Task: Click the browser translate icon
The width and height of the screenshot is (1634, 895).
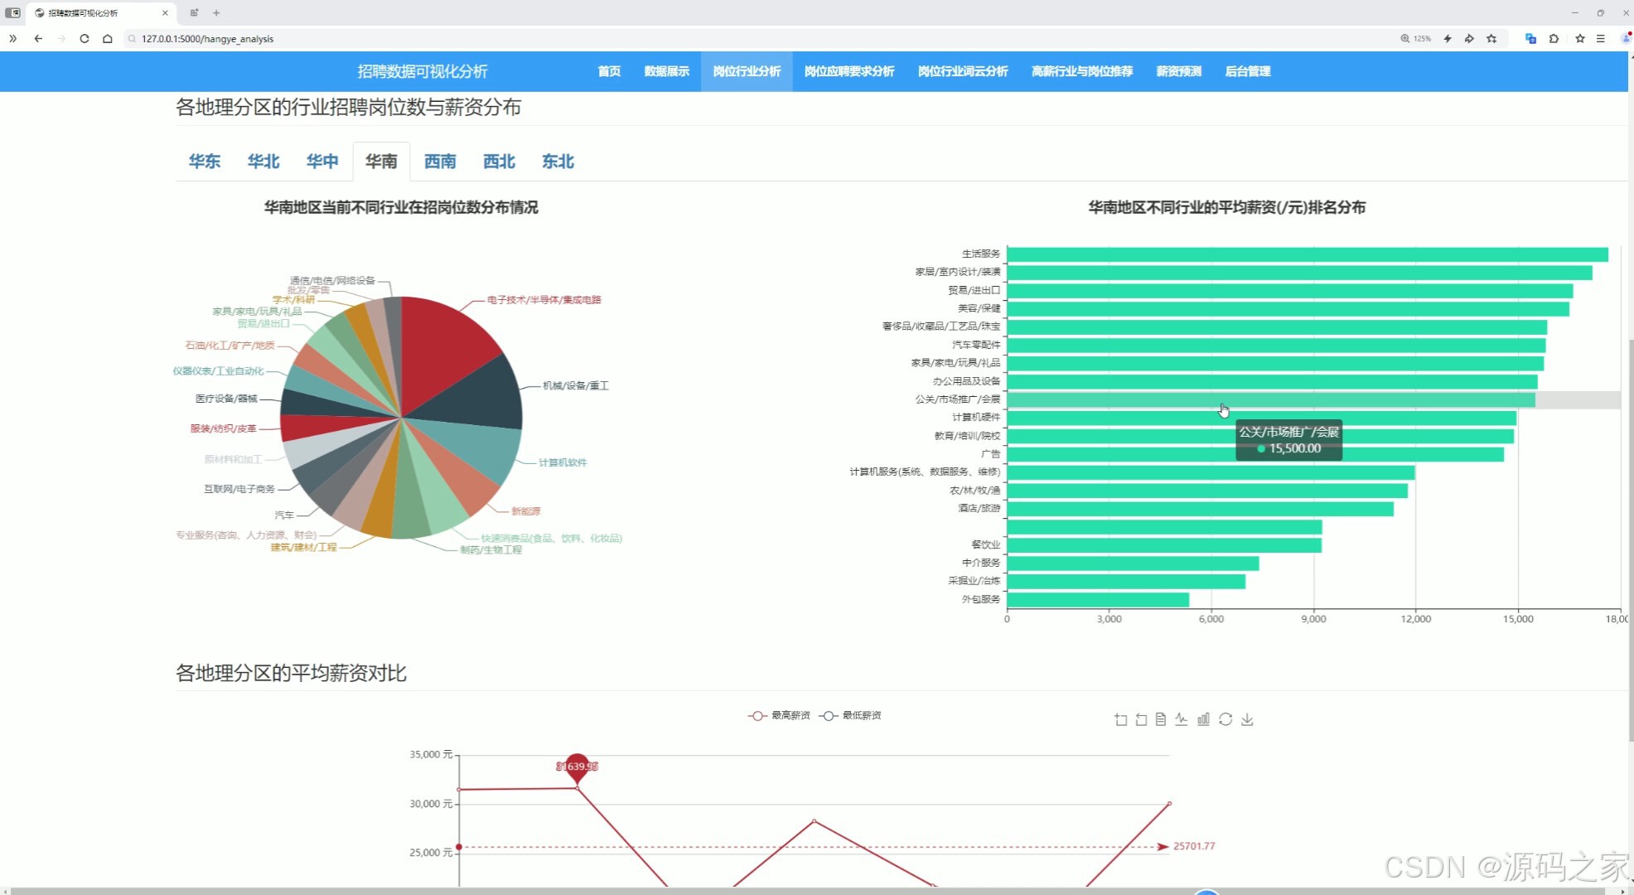Action: 1530,38
